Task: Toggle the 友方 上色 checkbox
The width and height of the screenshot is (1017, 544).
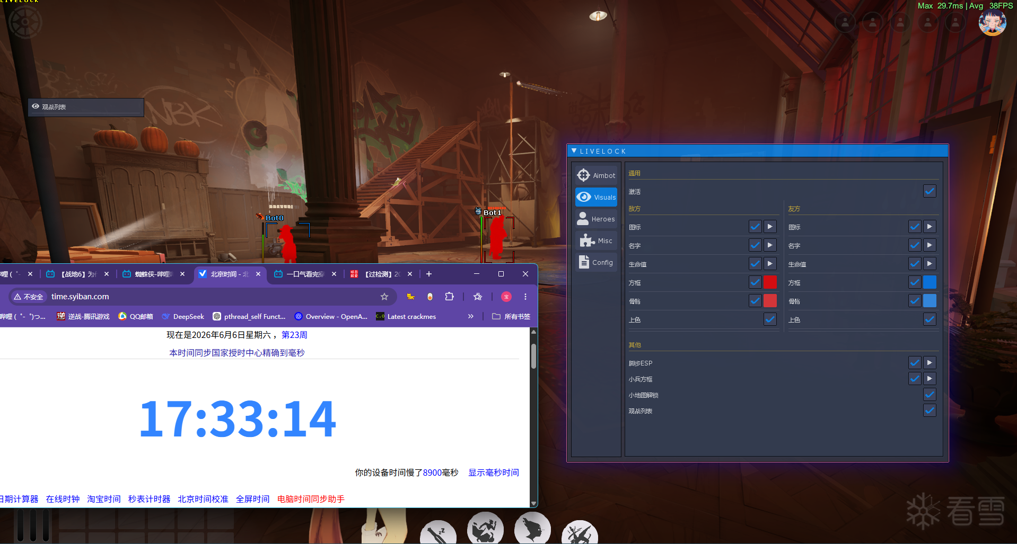Action: [930, 319]
